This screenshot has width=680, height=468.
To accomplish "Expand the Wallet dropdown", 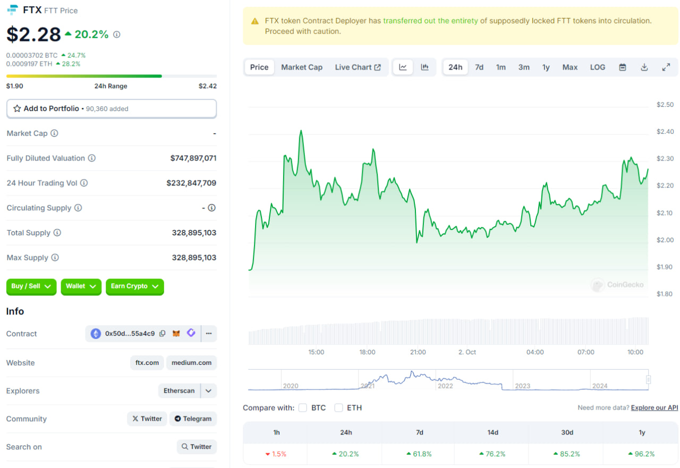I will [81, 286].
